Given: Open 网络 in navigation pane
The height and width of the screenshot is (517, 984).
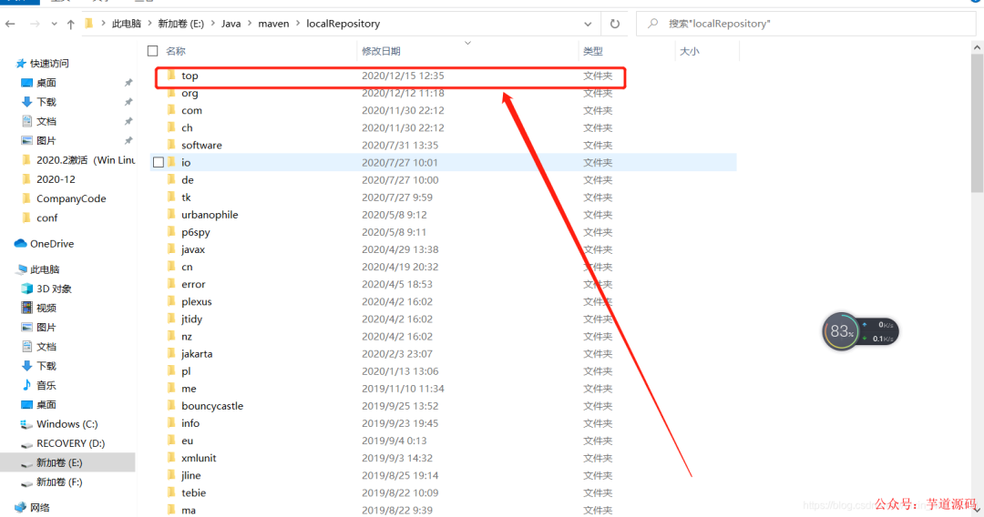Looking at the screenshot, I should point(39,508).
